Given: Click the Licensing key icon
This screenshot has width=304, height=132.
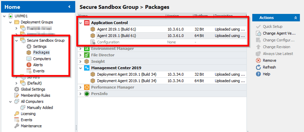Looking at the screenshot, I should click(17, 114).
